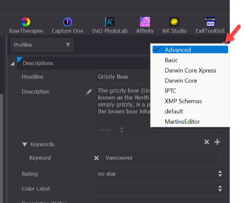Collapse the Keywords group triangle
Screen dimensions: 246x203
pyautogui.click(x=25, y=145)
